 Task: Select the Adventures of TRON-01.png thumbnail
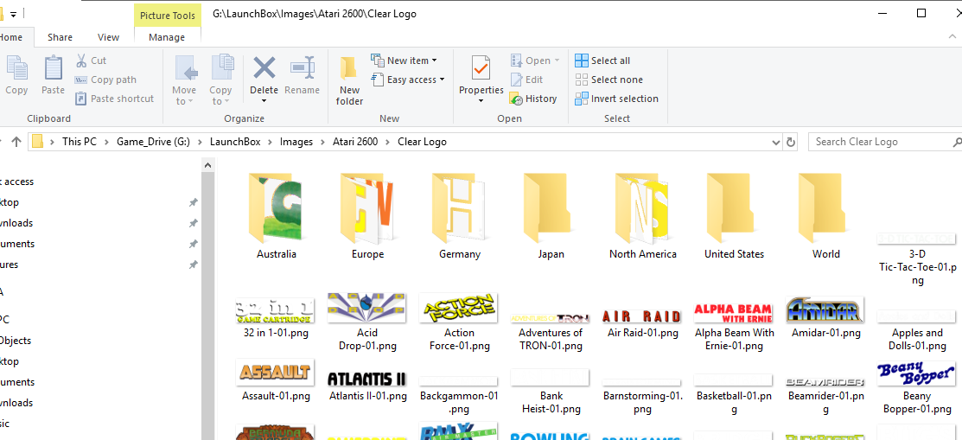(x=551, y=317)
